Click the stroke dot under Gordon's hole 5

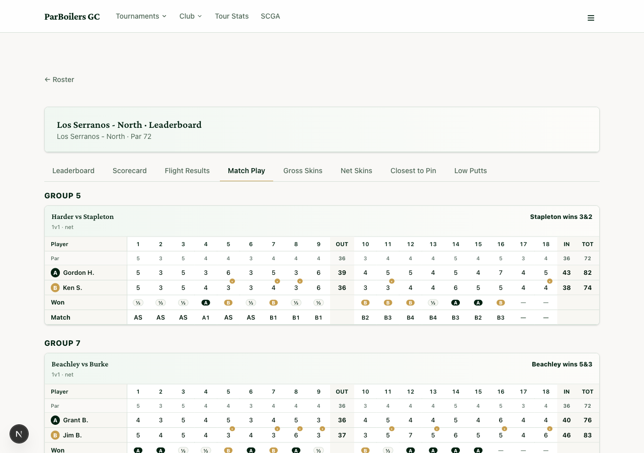(232, 281)
